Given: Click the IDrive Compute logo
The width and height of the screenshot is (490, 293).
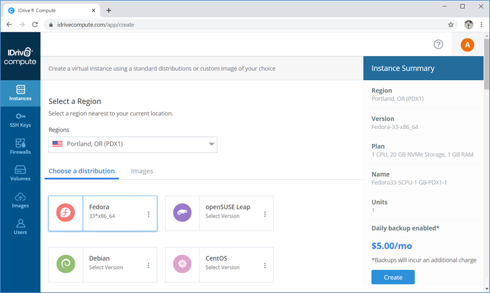Looking at the screenshot, I should point(20,56).
